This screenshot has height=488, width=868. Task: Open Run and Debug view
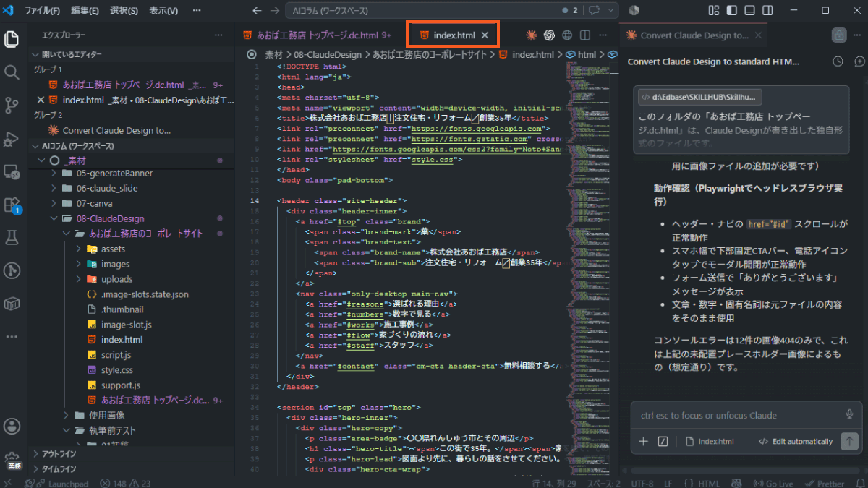12,139
